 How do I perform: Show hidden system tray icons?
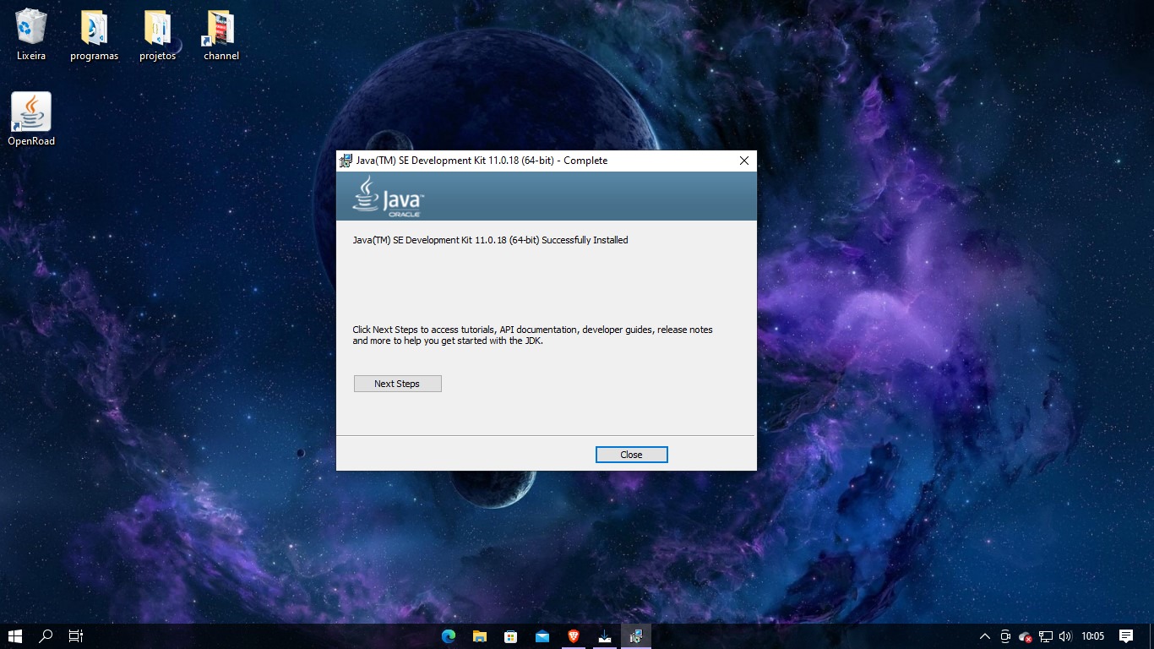(x=985, y=636)
